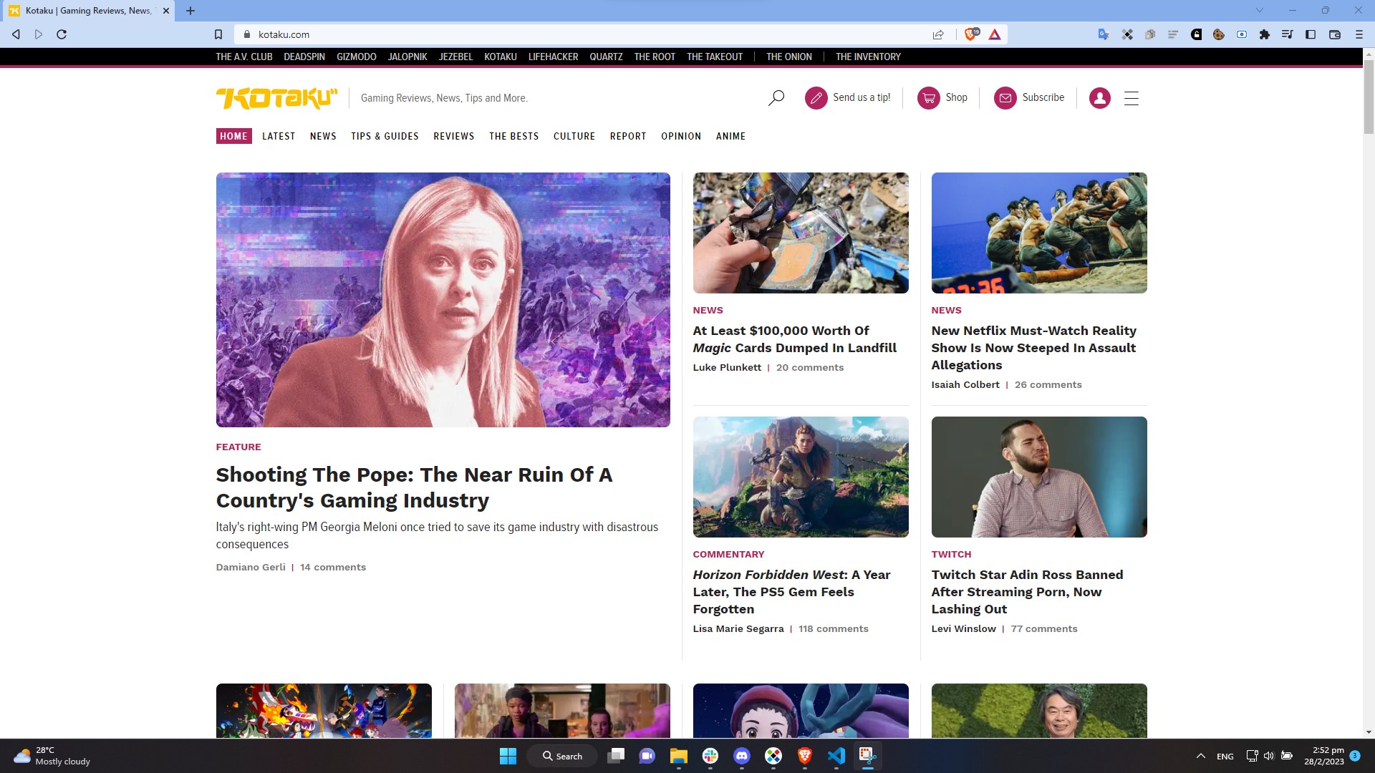Click the envelope icon beside Subscribe

click(1005, 98)
